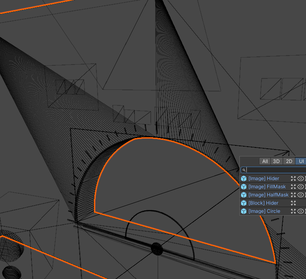This screenshot has width=306, height=279.
Task: Click the object search input field
Action: click(273, 170)
